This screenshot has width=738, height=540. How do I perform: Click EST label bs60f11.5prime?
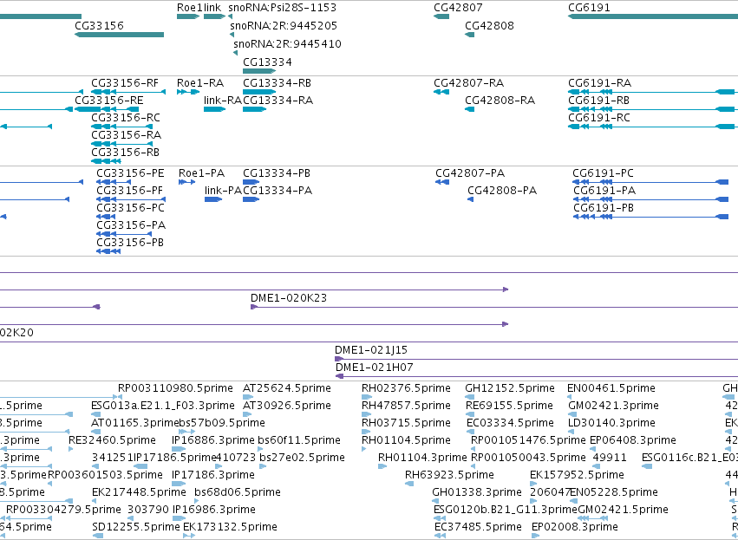point(299,440)
